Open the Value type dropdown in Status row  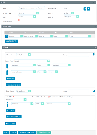[x=42, y=72]
